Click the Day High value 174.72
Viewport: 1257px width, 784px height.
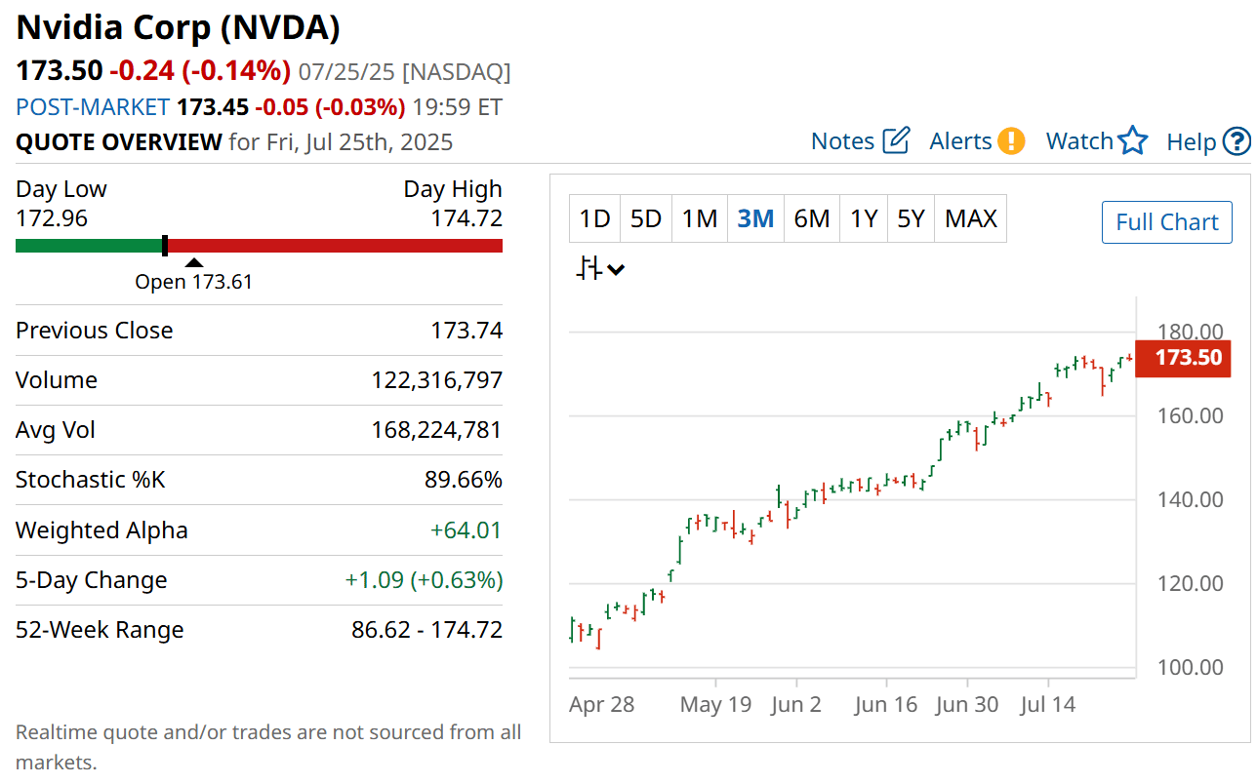click(x=466, y=217)
